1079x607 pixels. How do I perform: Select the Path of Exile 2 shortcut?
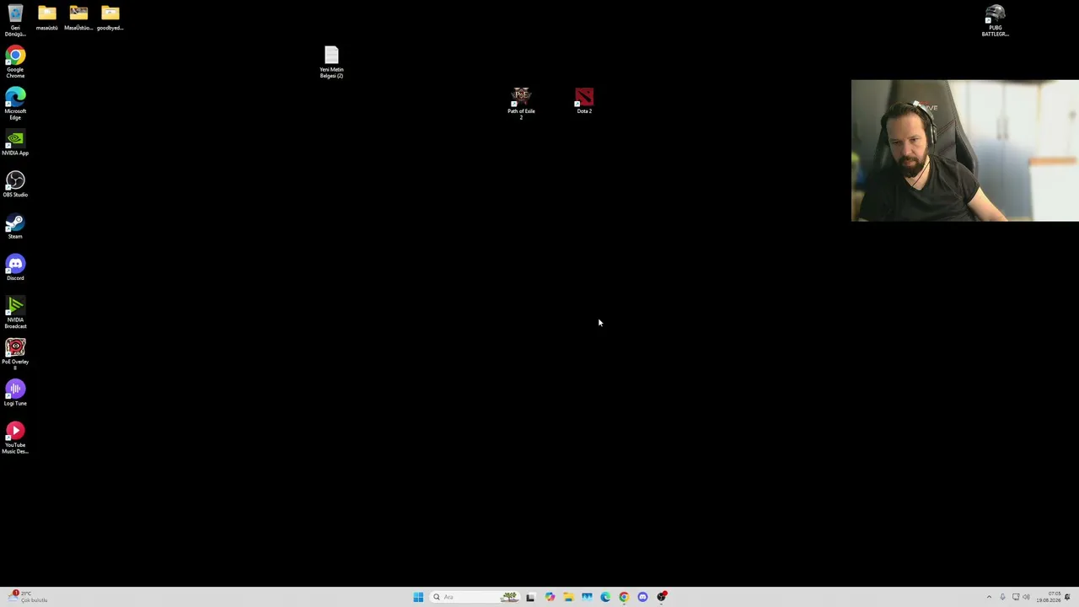(521, 104)
